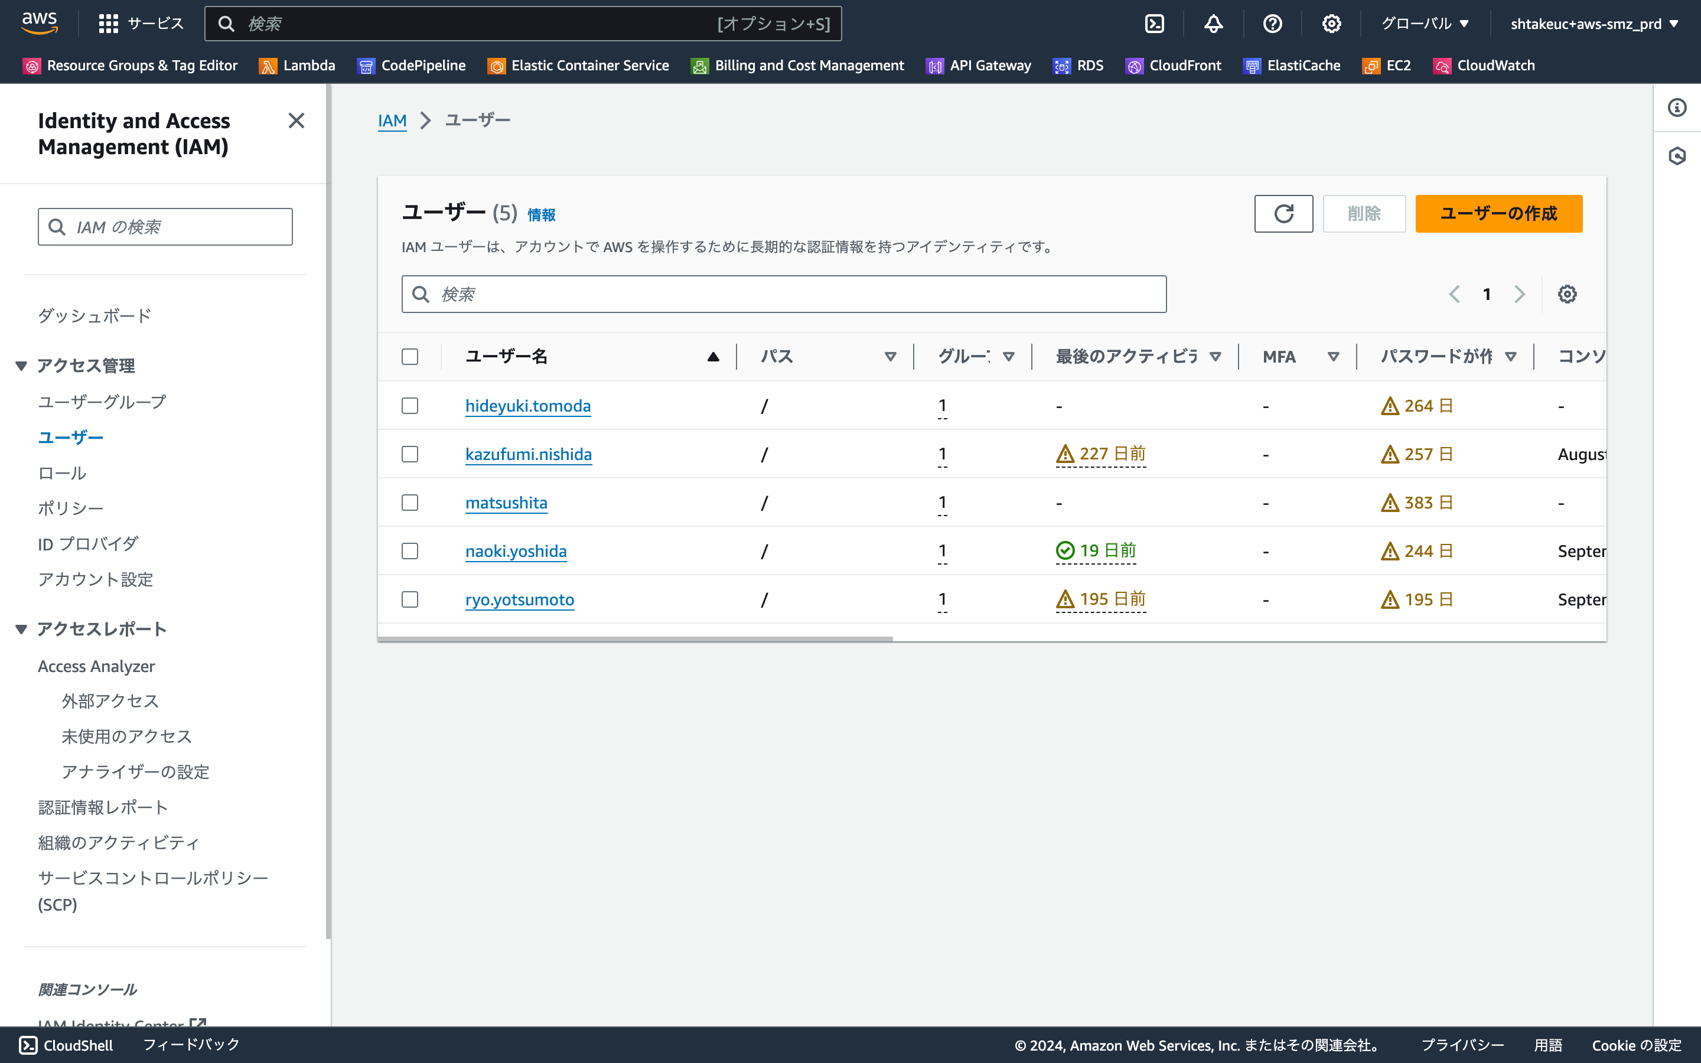Sort by パス column
Screen dimensions: 1701x1063
coord(890,357)
